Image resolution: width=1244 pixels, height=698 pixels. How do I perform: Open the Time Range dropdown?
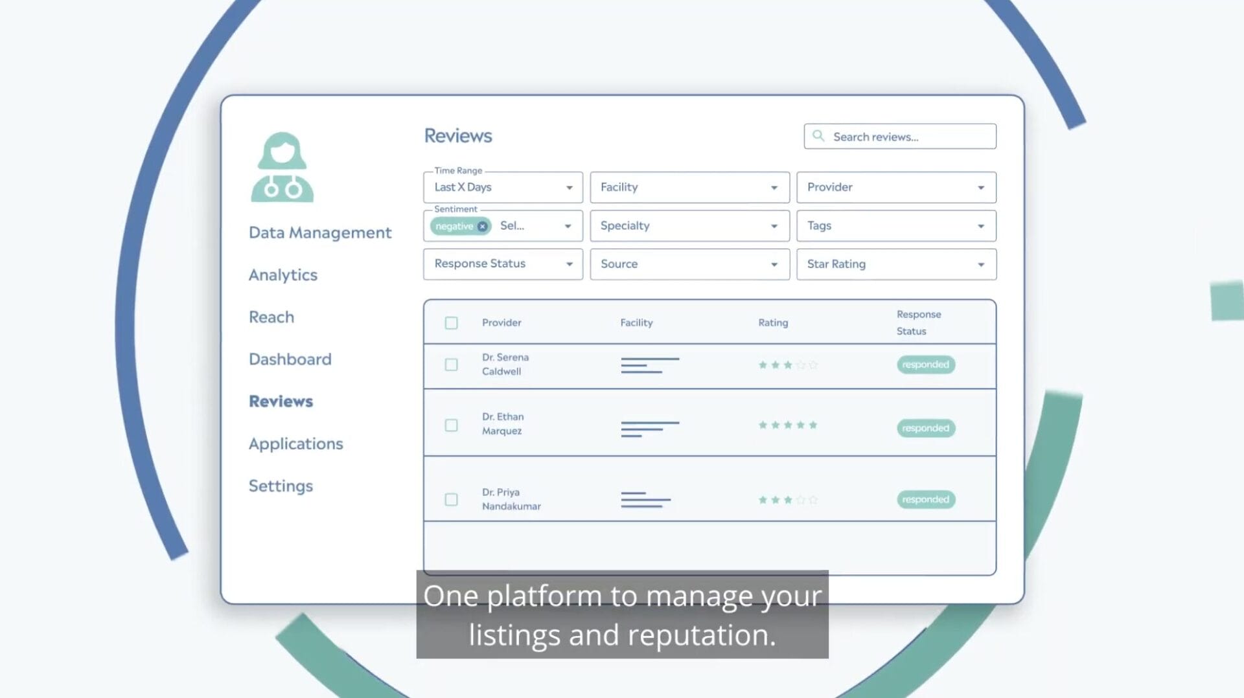[x=503, y=188]
